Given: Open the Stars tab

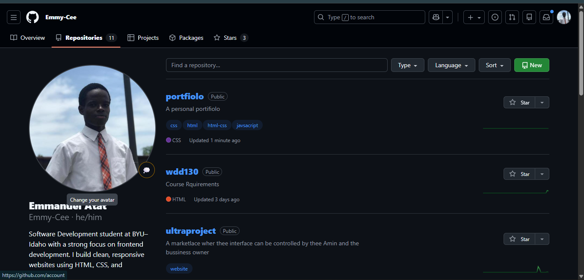Looking at the screenshot, I should pyautogui.click(x=231, y=38).
